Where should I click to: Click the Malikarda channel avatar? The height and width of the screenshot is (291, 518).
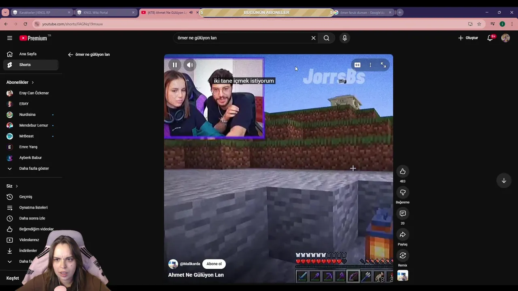173,264
